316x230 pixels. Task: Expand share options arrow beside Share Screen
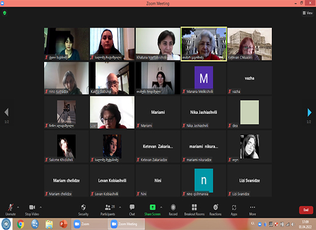click(x=161, y=207)
